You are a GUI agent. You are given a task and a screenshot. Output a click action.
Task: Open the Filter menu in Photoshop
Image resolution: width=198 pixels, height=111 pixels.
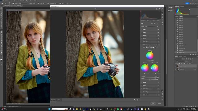[x=21, y=1]
